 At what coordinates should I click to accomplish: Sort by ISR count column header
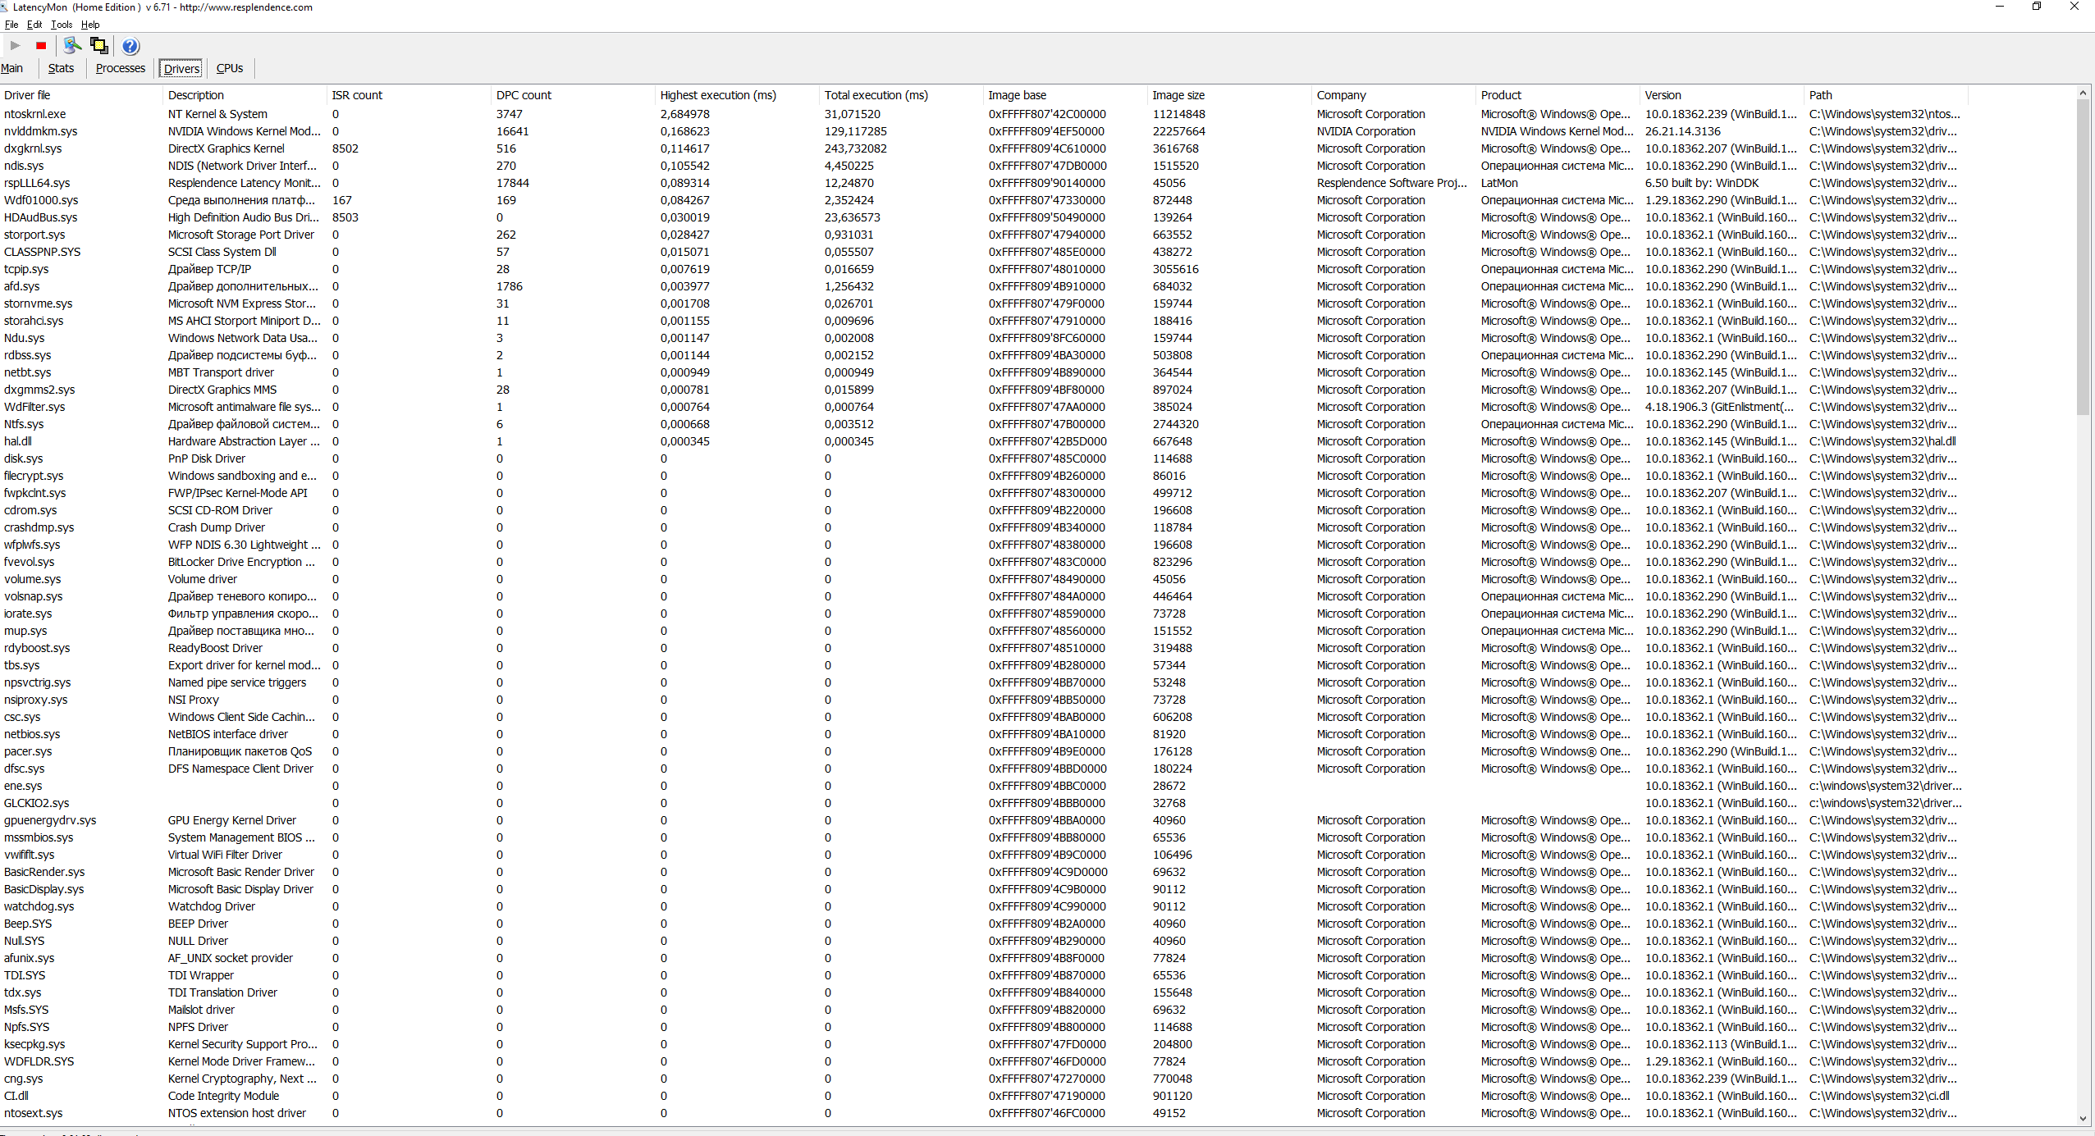point(357,95)
